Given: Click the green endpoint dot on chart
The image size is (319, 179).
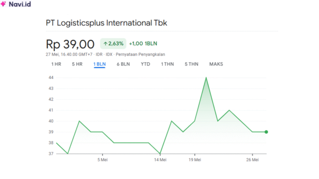Looking at the screenshot, I should point(266,132).
